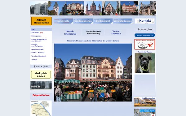Screen dimensions: 186x116
Task: Click the red exclamation marker beside Aktuelles
Action: click(42, 33)
